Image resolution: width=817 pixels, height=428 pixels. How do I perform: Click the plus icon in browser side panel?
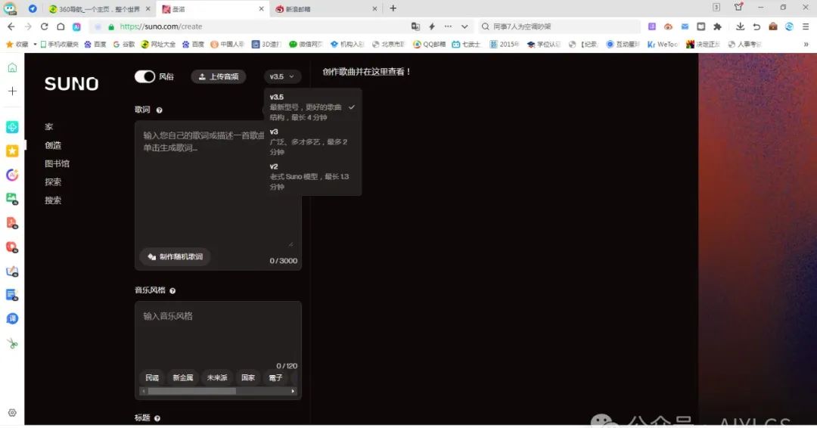(12, 91)
